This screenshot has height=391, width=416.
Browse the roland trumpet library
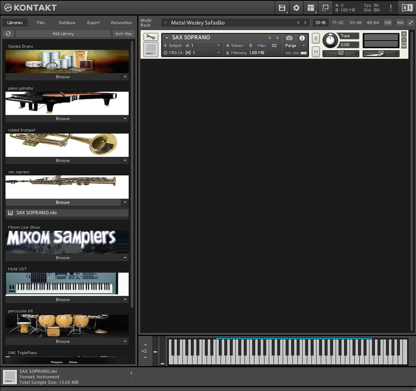(x=63, y=161)
